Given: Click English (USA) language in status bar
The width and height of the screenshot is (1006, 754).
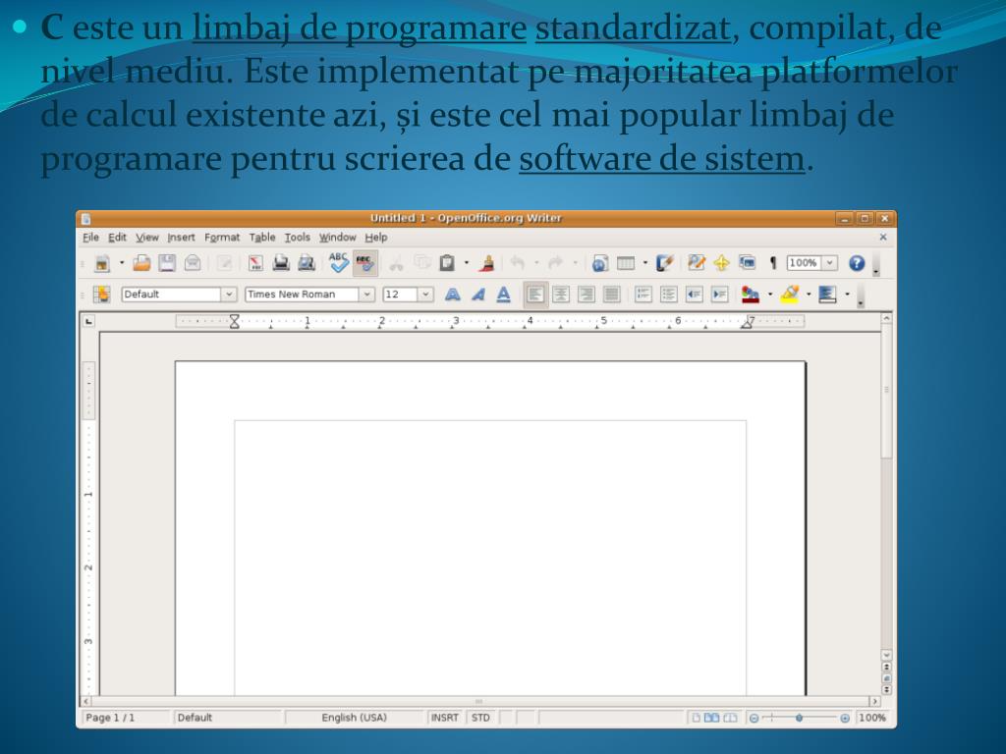Looking at the screenshot, I should (354, 718).
